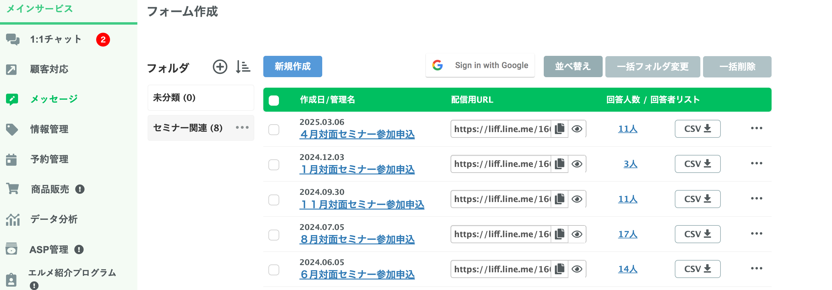Viewport: 832px width, 290px height.
Task: Click the 新規作成 button
Action: click(292, 66)
